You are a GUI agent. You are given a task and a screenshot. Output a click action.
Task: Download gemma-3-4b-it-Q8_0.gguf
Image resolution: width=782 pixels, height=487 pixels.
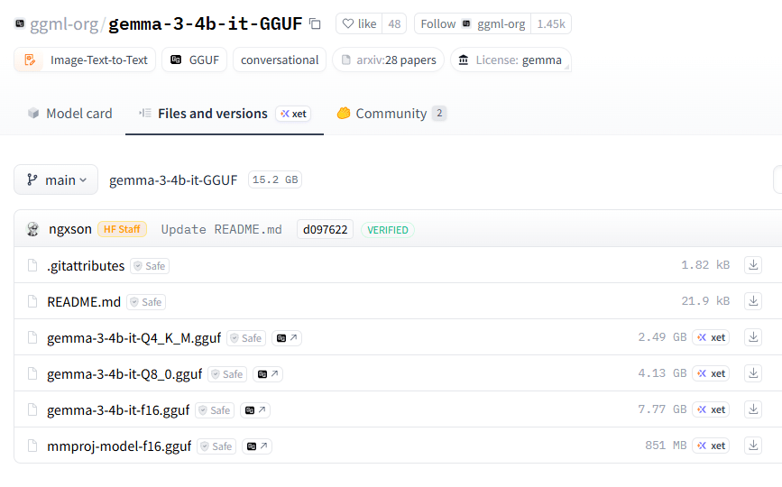click(753, 373)
